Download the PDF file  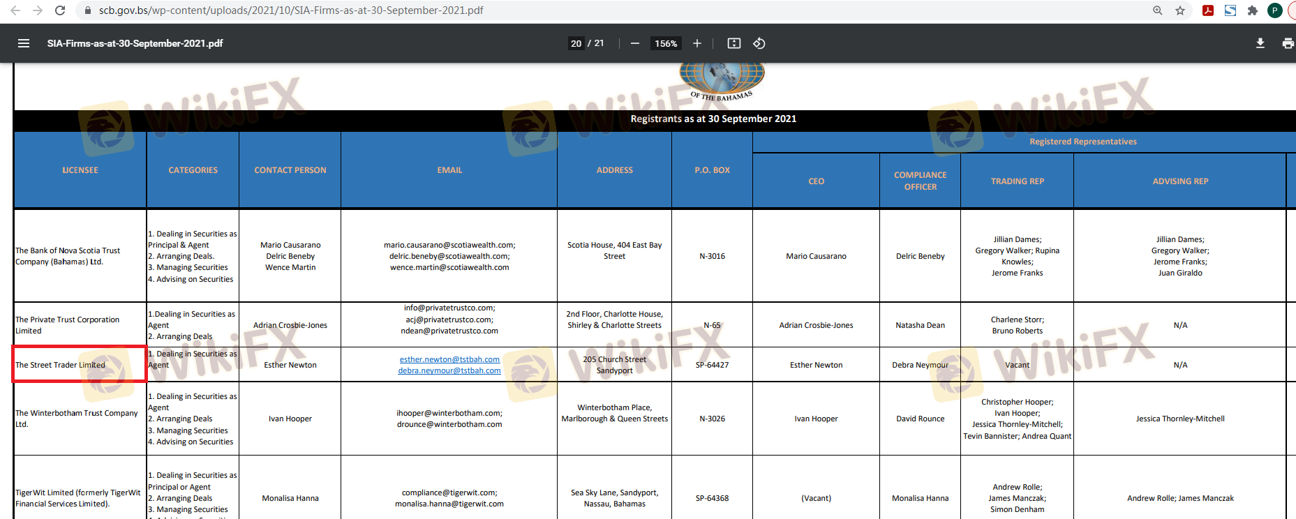point(1260,43)
